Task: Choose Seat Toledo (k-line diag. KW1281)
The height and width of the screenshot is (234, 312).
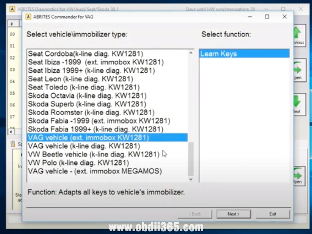Action: (107, 87)
